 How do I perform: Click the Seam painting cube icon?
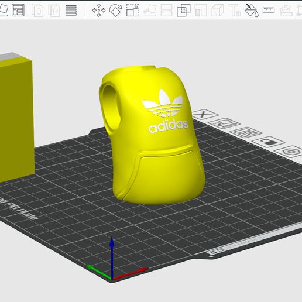(x=218, y=10)
